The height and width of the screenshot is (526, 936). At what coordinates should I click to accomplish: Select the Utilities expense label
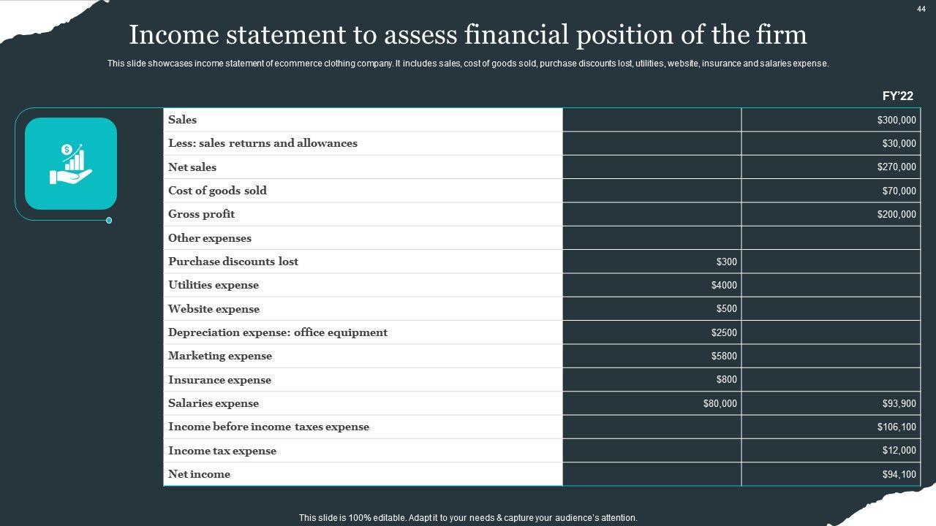(214, 285)
